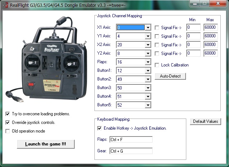Image resolution: width=229 pixels, height=167 pixels.
Task: Click the Y1 Axis Max field
Action: tap(211, 36)
